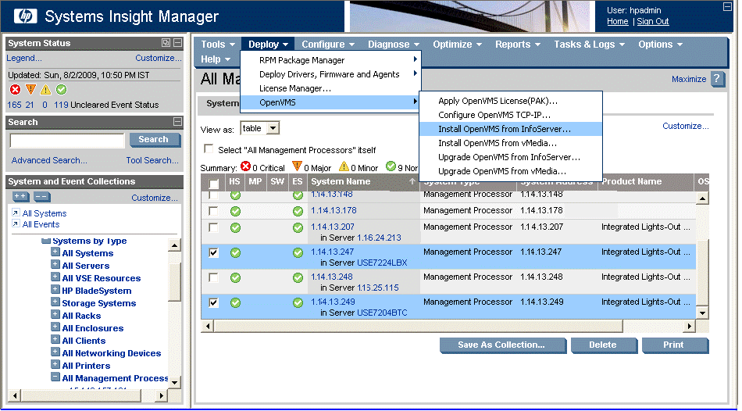Open the Tool Search... link
This screenshot has width=742, height=411.
(152, 160)
